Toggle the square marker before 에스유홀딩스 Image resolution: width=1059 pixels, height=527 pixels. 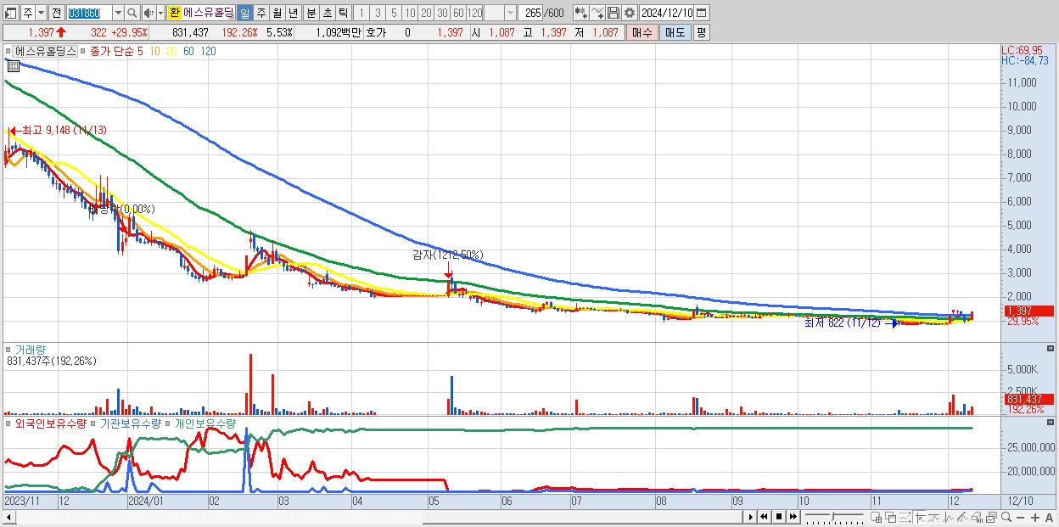coord(9,51)
